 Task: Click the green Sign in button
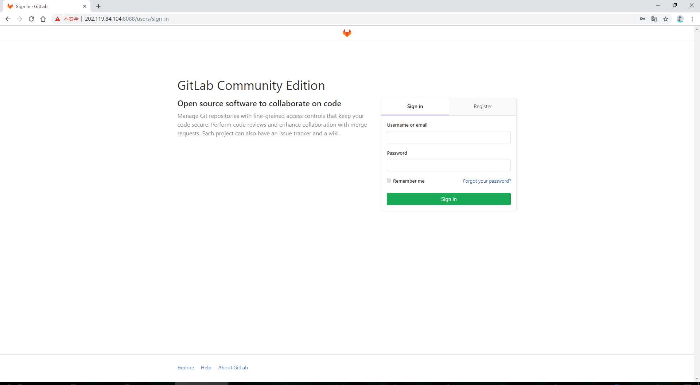click(448, 199)
